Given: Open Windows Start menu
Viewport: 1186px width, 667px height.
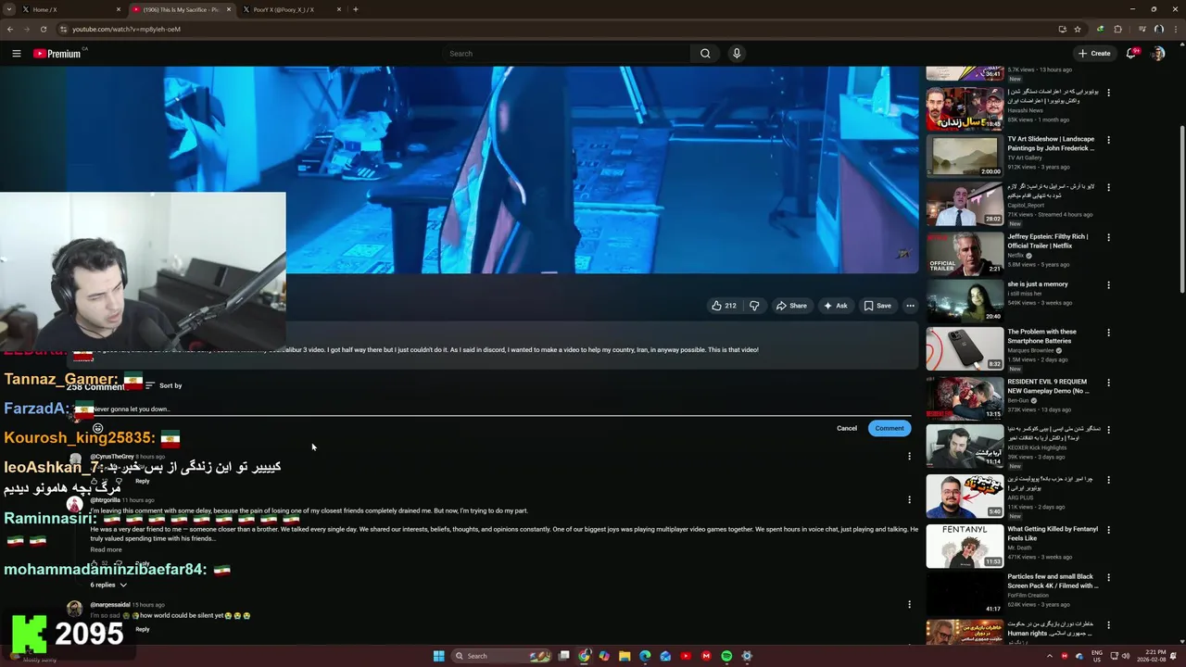Looking at the screenshot, I should 438,656.
